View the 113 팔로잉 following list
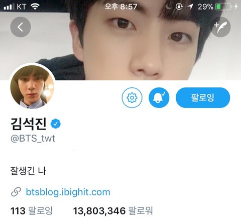The height and width of the screenshot is (224, 241). point(32,211)
